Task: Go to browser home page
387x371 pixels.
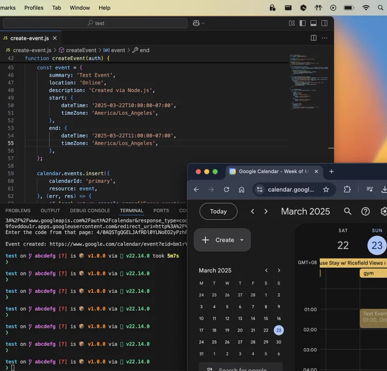Action: point(241,189)
